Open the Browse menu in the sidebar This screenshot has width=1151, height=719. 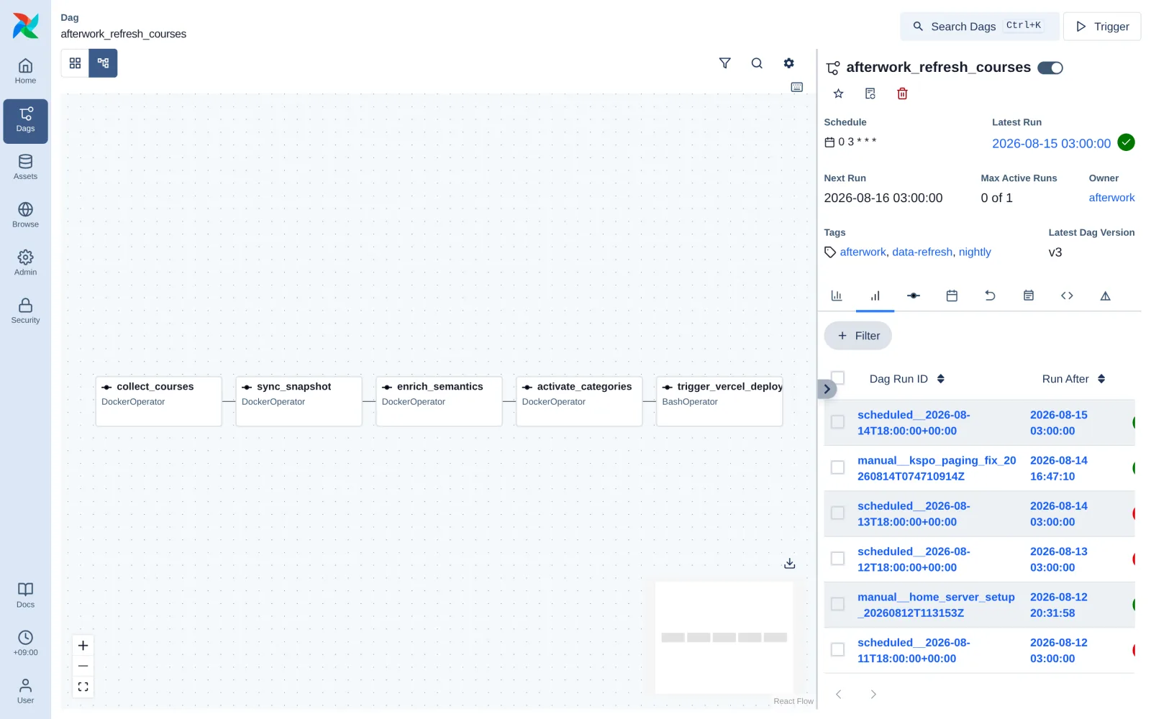tap(25, 216)
